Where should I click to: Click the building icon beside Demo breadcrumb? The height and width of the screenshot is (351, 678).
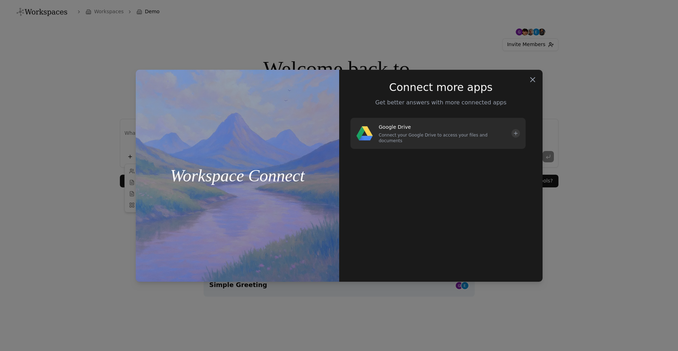(139, 12)
